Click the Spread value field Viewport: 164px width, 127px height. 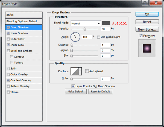105,50
